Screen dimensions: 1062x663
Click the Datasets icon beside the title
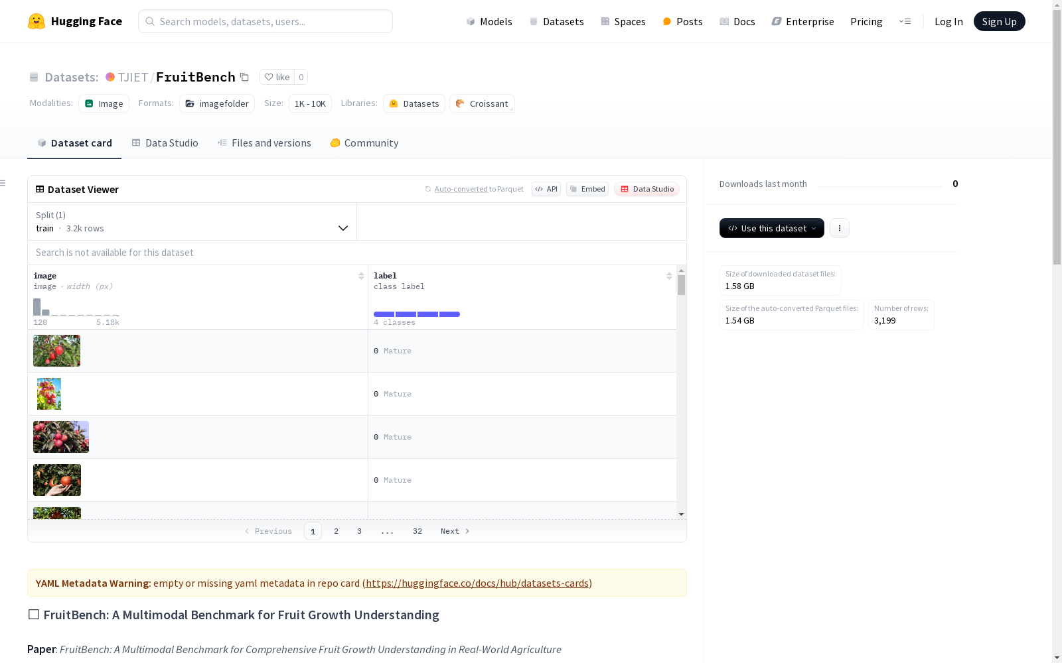(x=34, y=77)
